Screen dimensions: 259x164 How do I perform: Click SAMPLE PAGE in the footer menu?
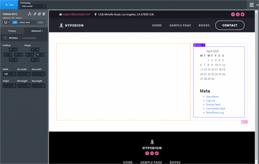pos(151,162)
